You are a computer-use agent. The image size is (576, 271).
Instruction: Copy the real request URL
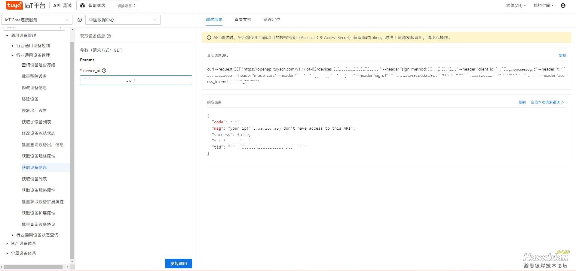point(562,56)
